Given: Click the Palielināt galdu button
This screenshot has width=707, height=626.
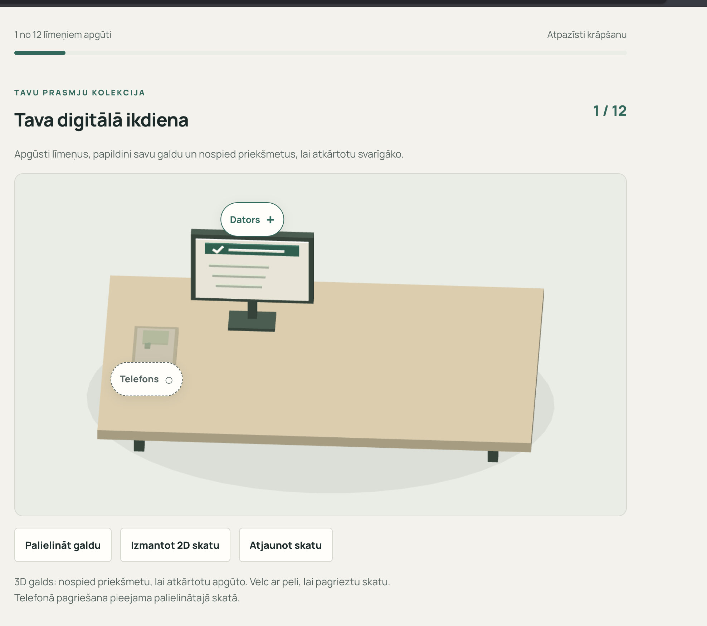Looking at the screenshot, I should tap(63, 545).
